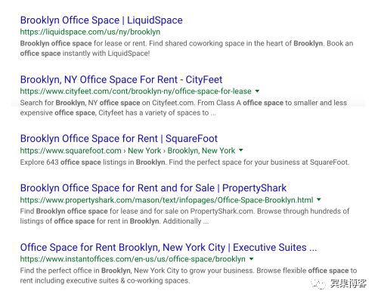Open the PropertyShark rent and sale result

[153, 188]
